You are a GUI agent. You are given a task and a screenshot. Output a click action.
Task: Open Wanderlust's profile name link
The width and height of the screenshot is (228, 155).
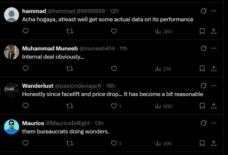(x=38, y=86)
